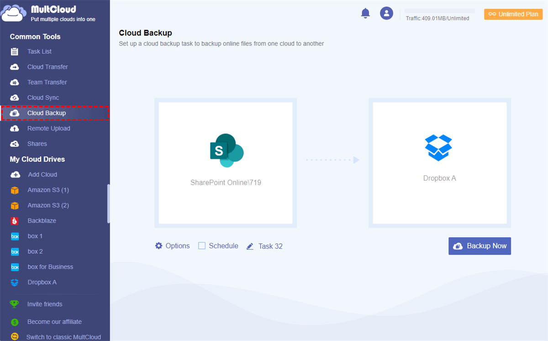Click the Invite friends trophy icon

click(x=15, y=304)
